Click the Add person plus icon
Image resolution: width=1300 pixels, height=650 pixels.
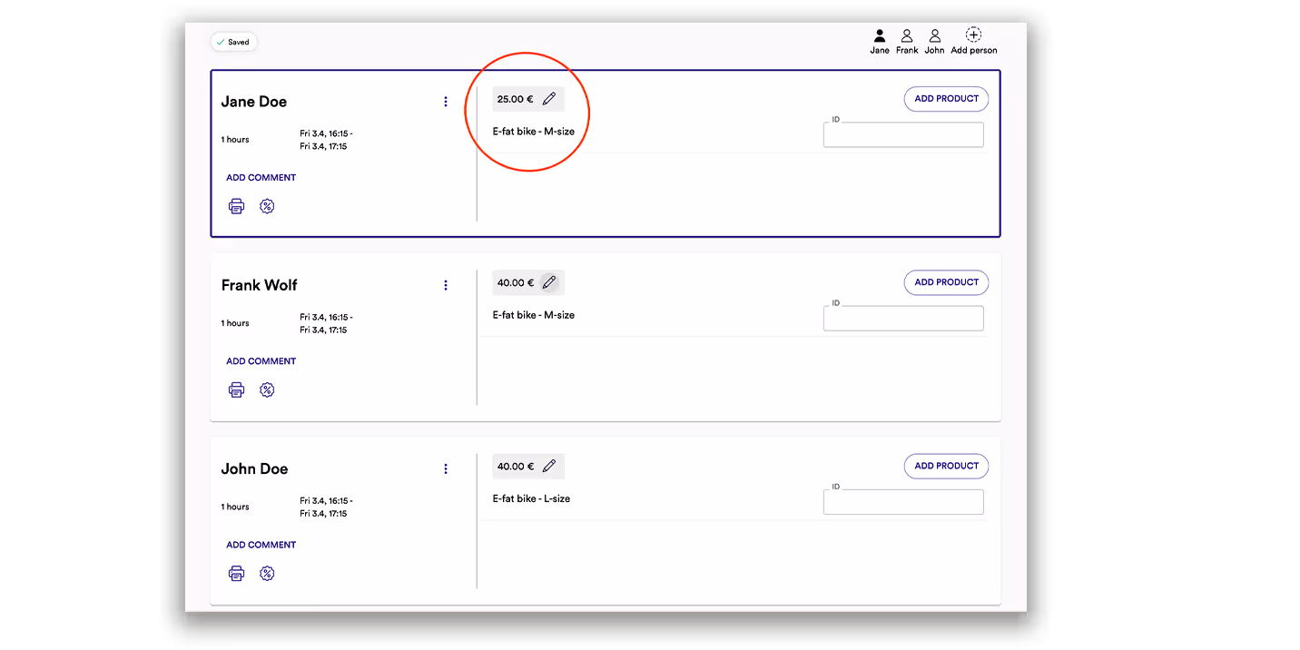[973, 35]
